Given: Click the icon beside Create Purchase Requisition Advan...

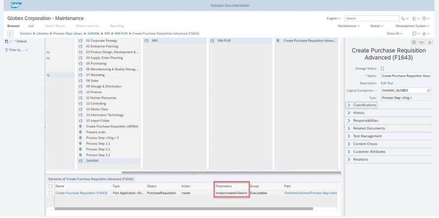Looking at the screenshot, I should click(x=278, y=41).
